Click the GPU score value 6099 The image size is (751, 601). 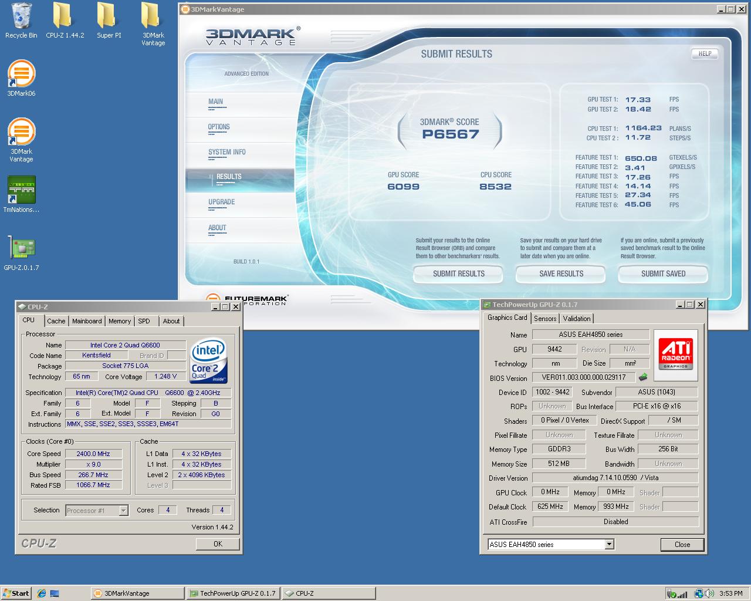tap(404, 187)
